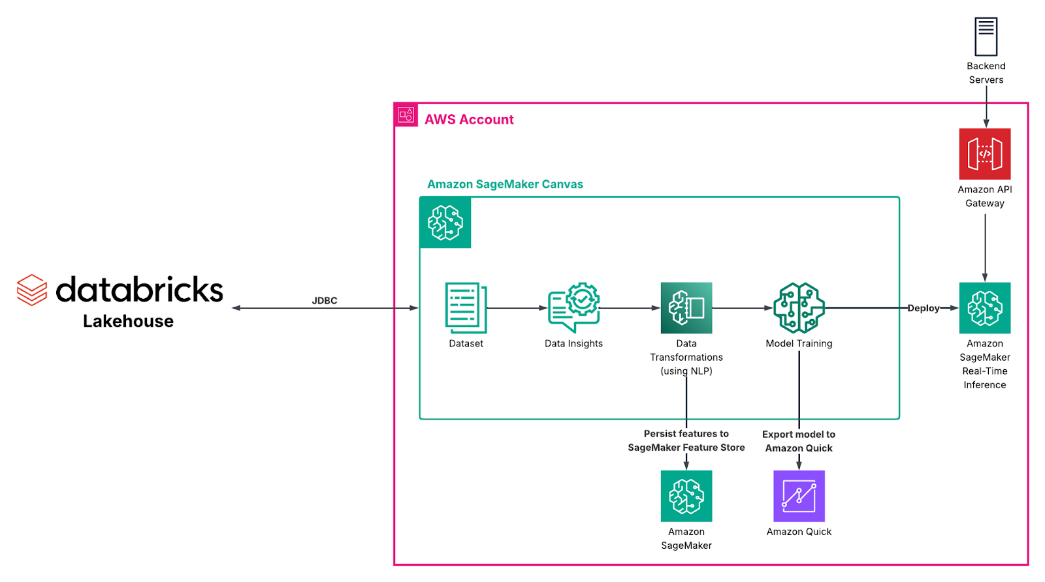1045x582 pixels.
Task: Click the bottom Amazon SageMaker icon
Action: pyautogui.click(x=686, y=496)
